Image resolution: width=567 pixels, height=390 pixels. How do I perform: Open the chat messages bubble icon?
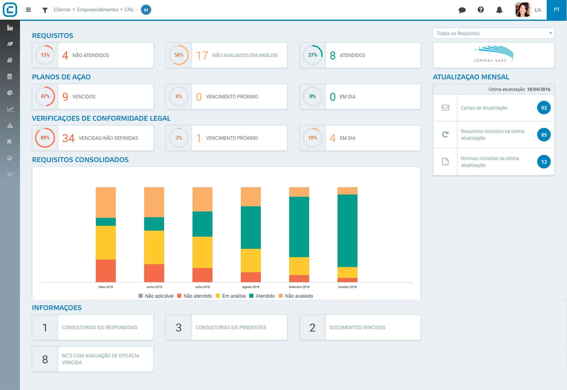(462, 10)
